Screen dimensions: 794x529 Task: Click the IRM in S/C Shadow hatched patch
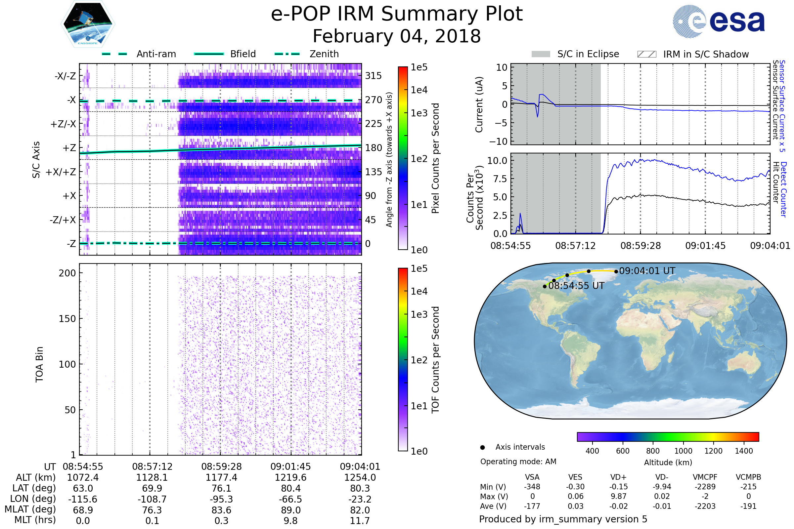[646, 54]
